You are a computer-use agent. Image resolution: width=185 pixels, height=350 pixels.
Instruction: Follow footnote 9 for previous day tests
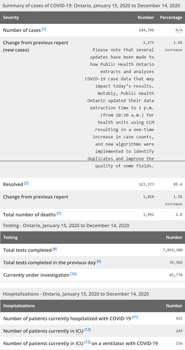[x=99, y=262]
